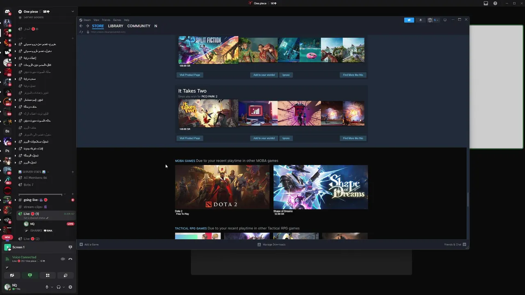525x295 pixels.
Task: Switch to the LIBRARY tab
Action: click(116, 26)
